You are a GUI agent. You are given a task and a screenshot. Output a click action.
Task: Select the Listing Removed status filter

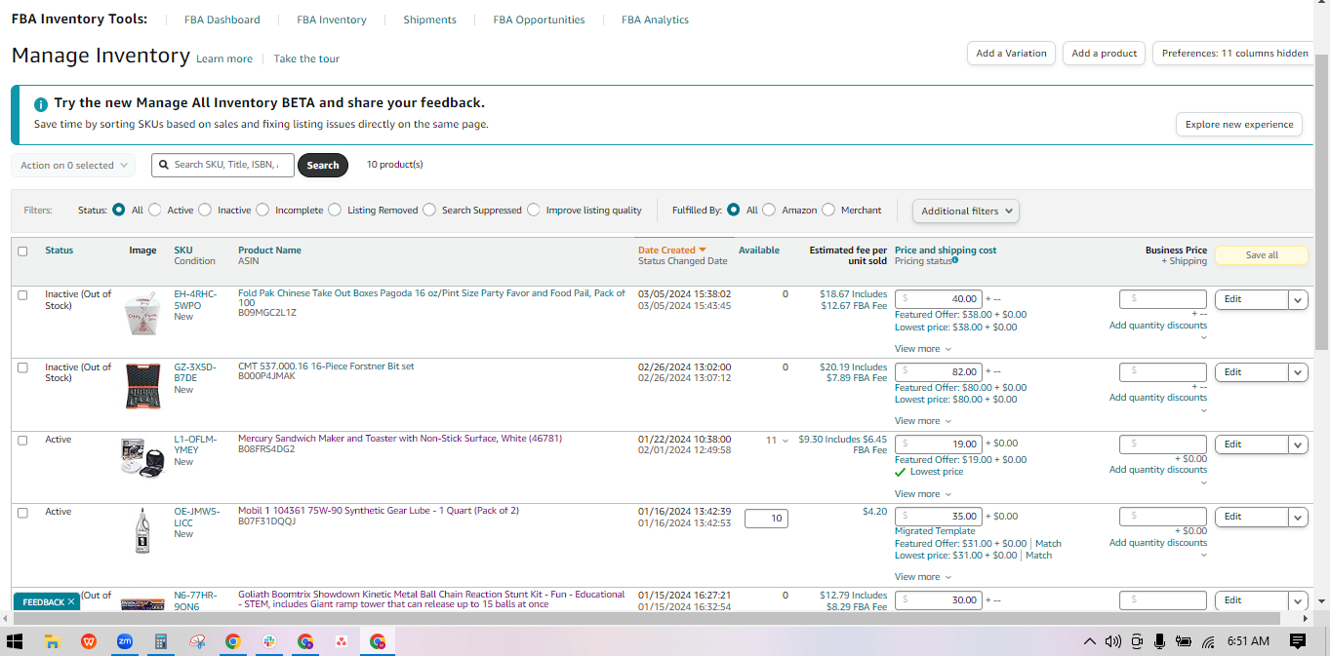tap(335, 210)
